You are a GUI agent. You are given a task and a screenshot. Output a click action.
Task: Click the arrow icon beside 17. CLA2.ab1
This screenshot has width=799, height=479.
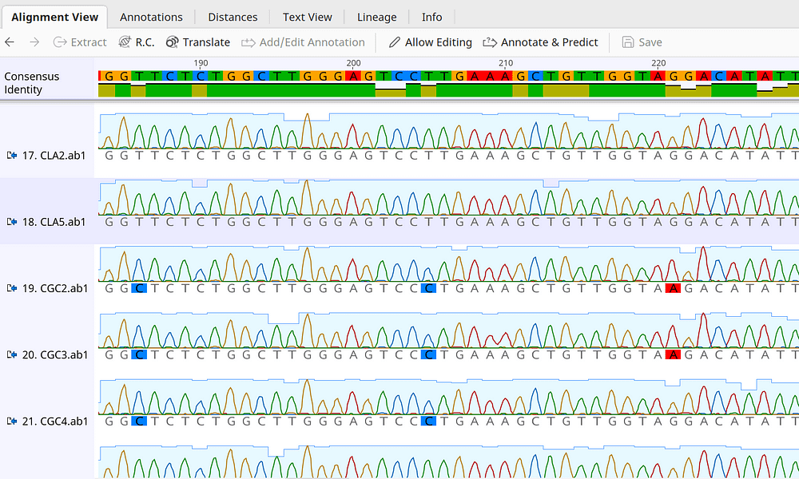(x=12, y=155)
